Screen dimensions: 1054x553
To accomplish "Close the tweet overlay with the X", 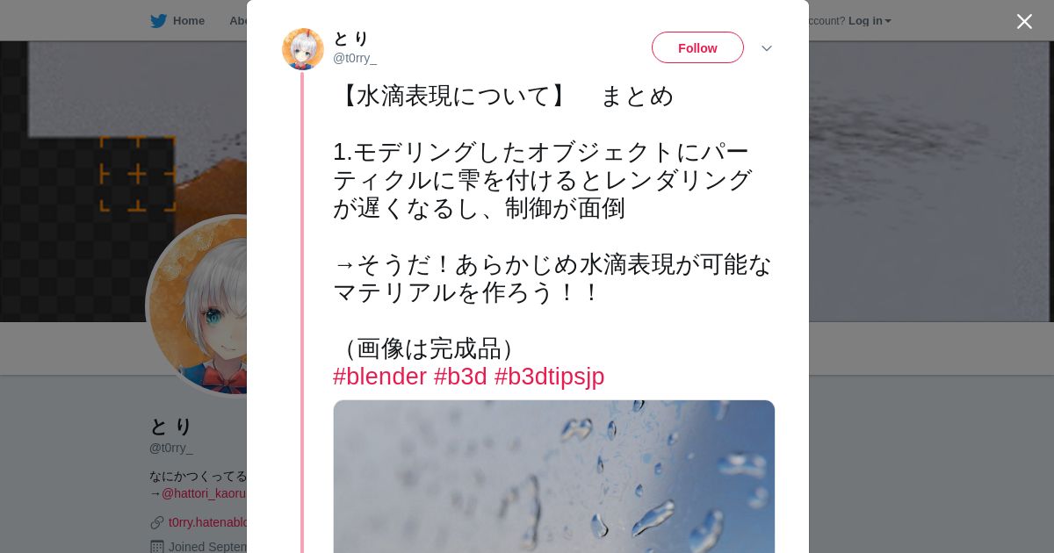I will pyautogui.click(x=1024, y=21).
